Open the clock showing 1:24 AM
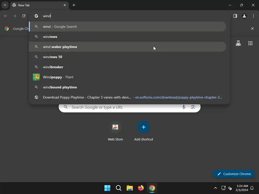The width and height of the screenshot is (259, 194). (x=242, y=188)
